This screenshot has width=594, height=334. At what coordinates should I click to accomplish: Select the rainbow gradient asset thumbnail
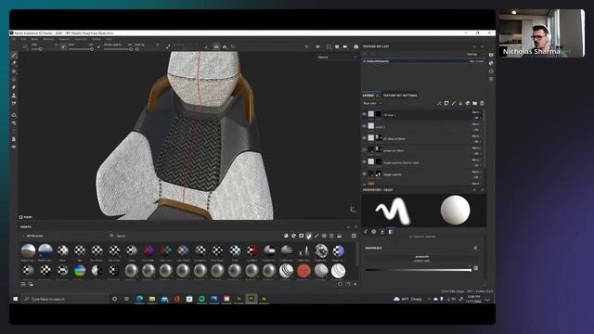pos(80,270)
